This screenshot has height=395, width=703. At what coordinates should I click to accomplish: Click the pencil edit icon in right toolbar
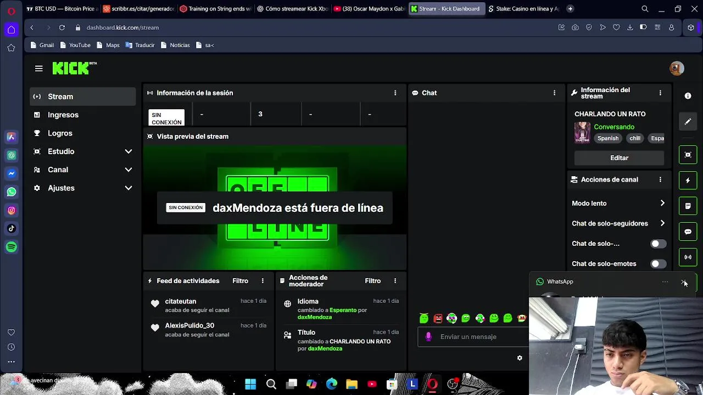coord(688,122)
